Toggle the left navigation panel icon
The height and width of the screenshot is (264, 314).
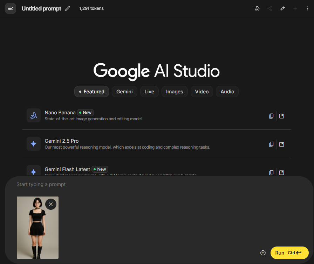point(11,8)
